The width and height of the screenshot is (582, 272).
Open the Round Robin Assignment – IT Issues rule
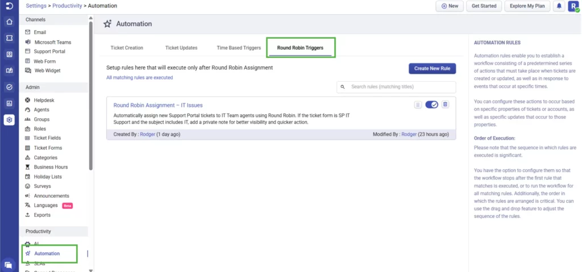[x=158, y=106]
